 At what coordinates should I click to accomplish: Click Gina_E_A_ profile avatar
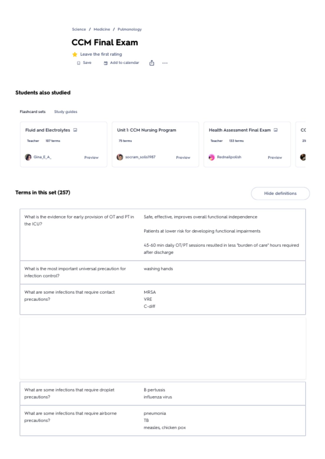[28, 157]
